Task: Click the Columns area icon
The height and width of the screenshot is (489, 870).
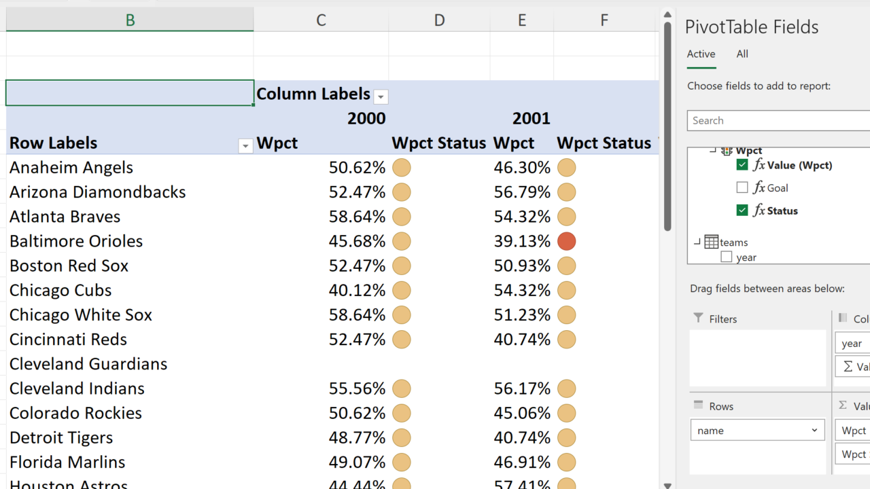Action: click(843, 319)
